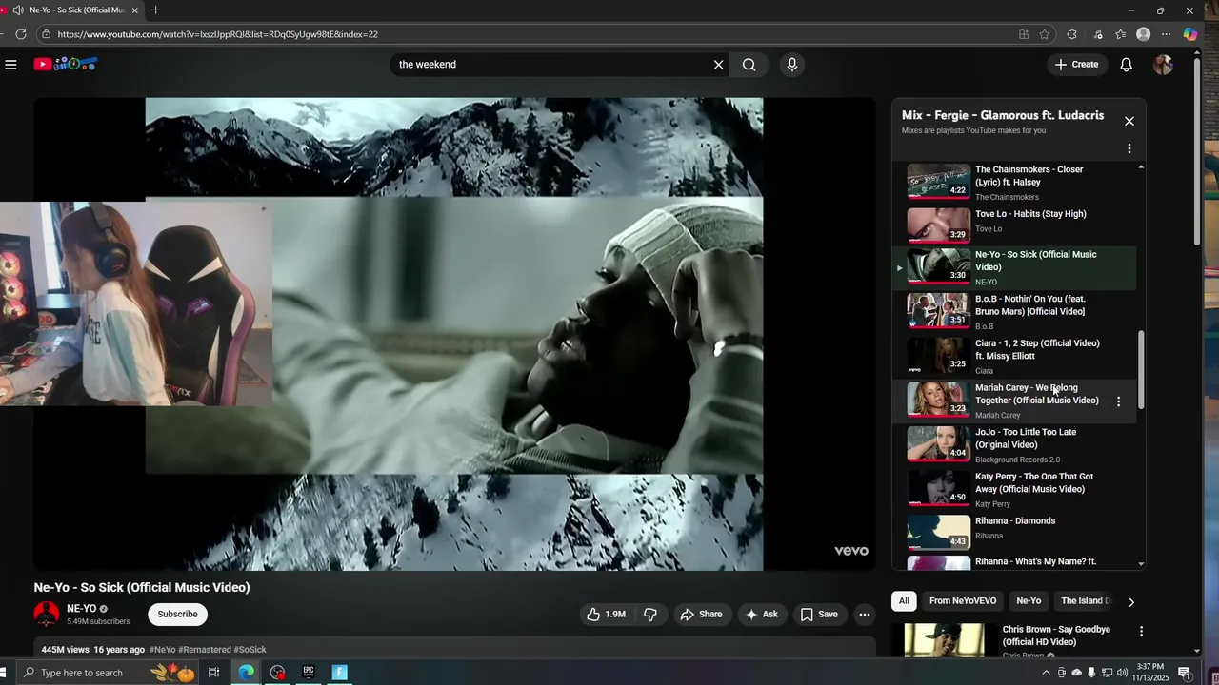Go to the YouTube home logo
This screenshot has height=685, width=1219.
(66, 64)
